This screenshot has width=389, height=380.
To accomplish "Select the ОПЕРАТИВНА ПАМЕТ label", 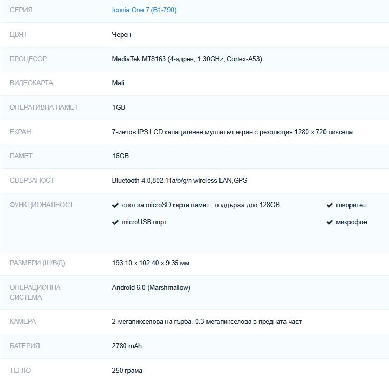I will click(x=44, y=107).
